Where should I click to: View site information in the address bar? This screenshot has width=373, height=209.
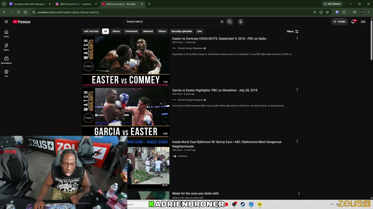[34, 12]
